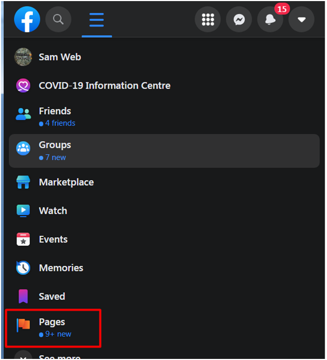Select the hamburger menu tab
327x360 pixels.
point(97,20)
